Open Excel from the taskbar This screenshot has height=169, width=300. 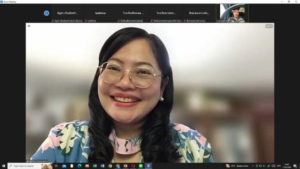[95, 166]
